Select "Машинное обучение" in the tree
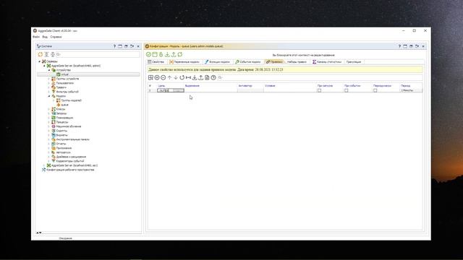Screen dimensions: 463x260 [69, 126]
